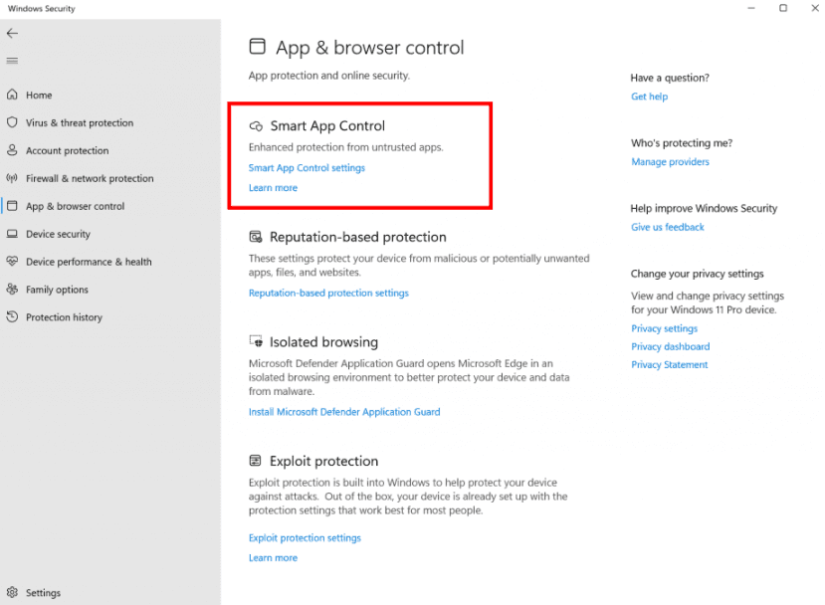Click Install Microsoft Defender Application Guard
Image resolution: width=825 pixels, height=605 pixels.
(x=344, y=412)
